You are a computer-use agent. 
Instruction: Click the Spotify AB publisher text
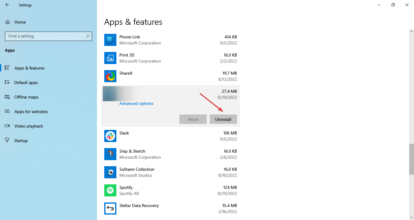(129, 193)
